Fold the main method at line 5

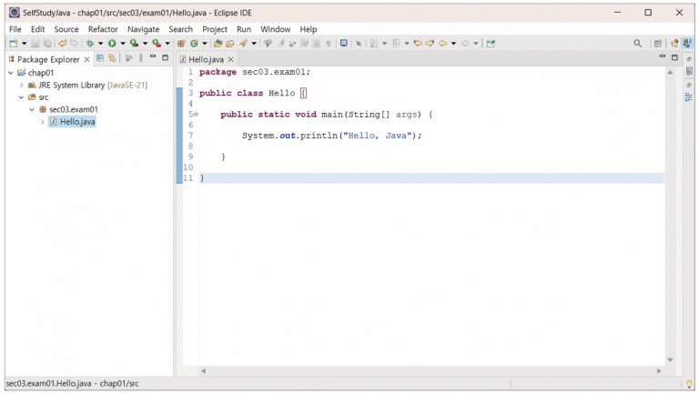[195, 115]
